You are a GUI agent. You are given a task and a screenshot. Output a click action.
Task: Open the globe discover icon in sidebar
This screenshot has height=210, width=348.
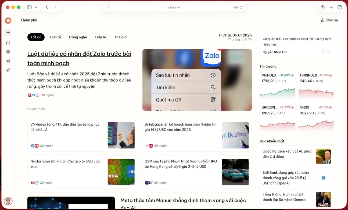tap(8, 52)
